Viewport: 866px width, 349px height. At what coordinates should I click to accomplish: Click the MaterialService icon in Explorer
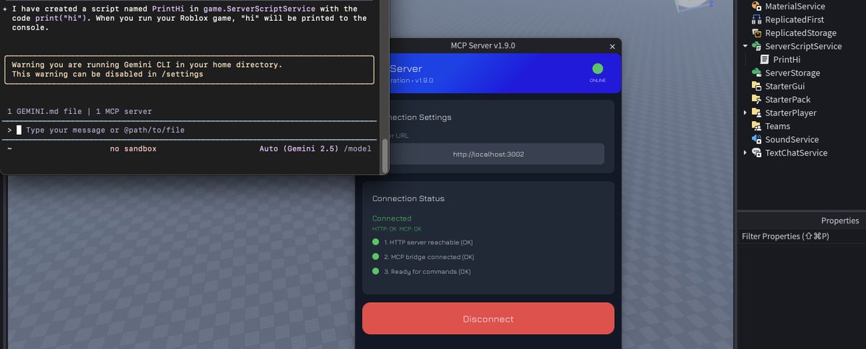(x=756, y=6)
